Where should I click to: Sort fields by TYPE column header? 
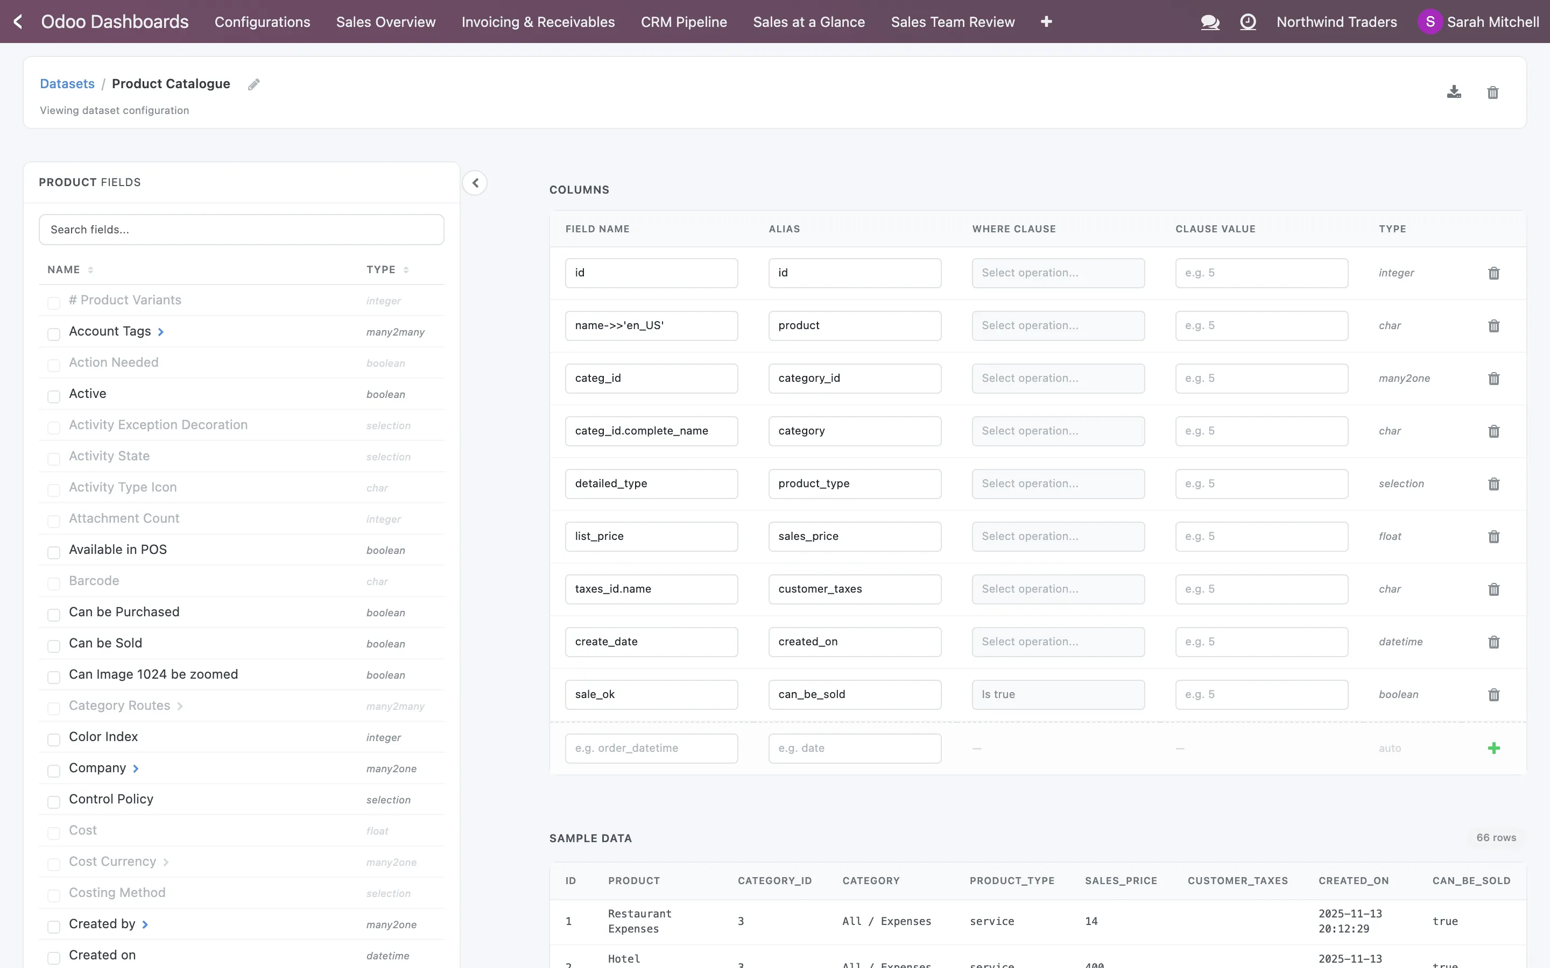click(387, 269)
